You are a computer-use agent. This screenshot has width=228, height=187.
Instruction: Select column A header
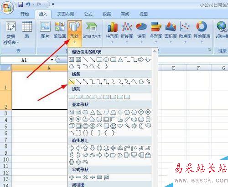click(x=40, y=68)
